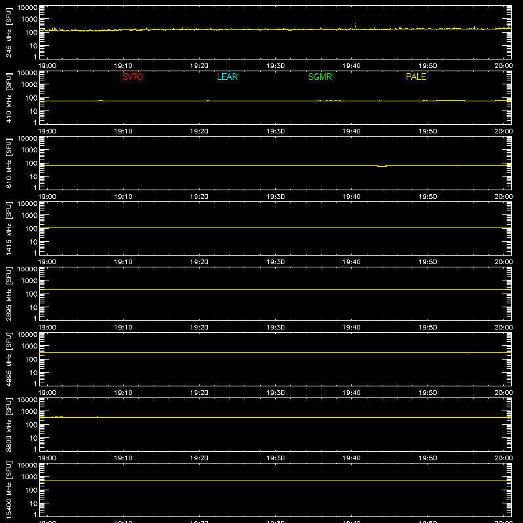Click the small 8800 MHz bumps just after 19:00
This screenshot has width=523, height=523.
[x=58, y=416]
